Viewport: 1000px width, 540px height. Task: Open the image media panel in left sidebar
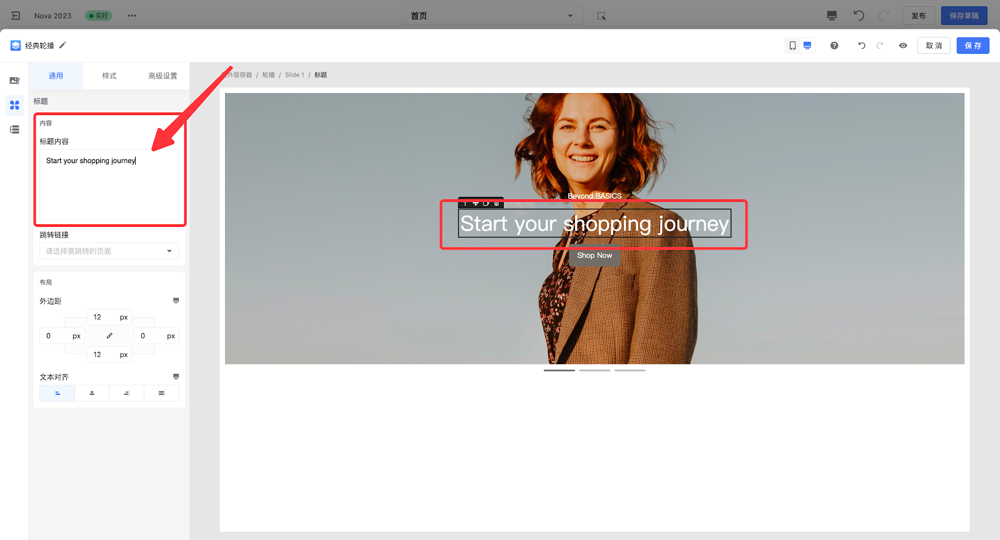(x=14, y=81)
